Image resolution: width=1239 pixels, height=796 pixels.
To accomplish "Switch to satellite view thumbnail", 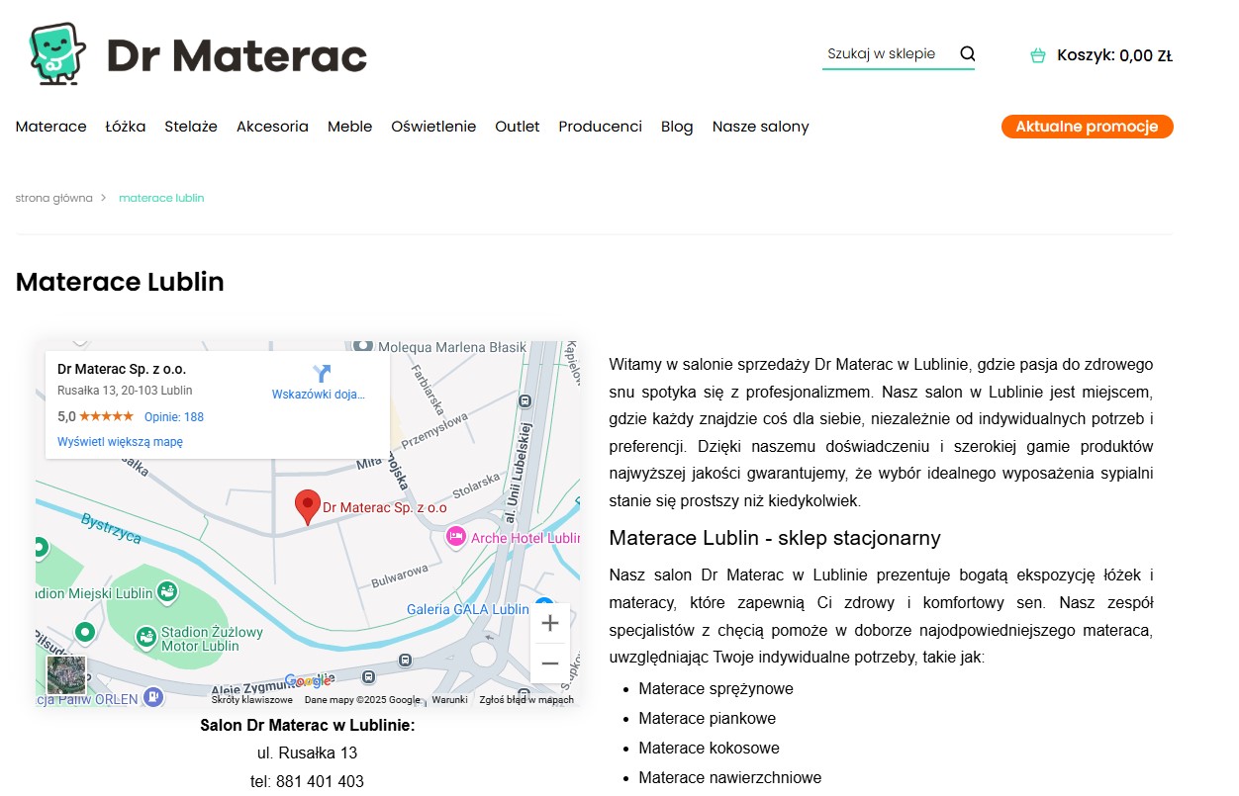I will [x=66, y=675].
